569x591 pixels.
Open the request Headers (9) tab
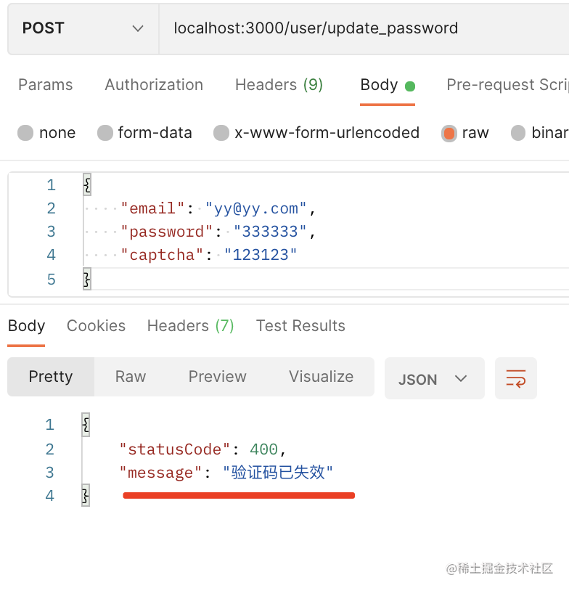pyautogui.click(x=279, y=85)
